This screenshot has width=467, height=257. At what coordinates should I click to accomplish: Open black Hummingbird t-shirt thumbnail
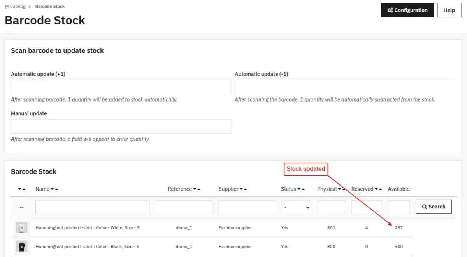pos(22,247)
